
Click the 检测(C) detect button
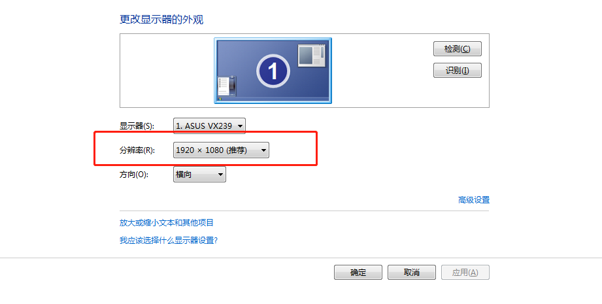click(x=458, y=49)
